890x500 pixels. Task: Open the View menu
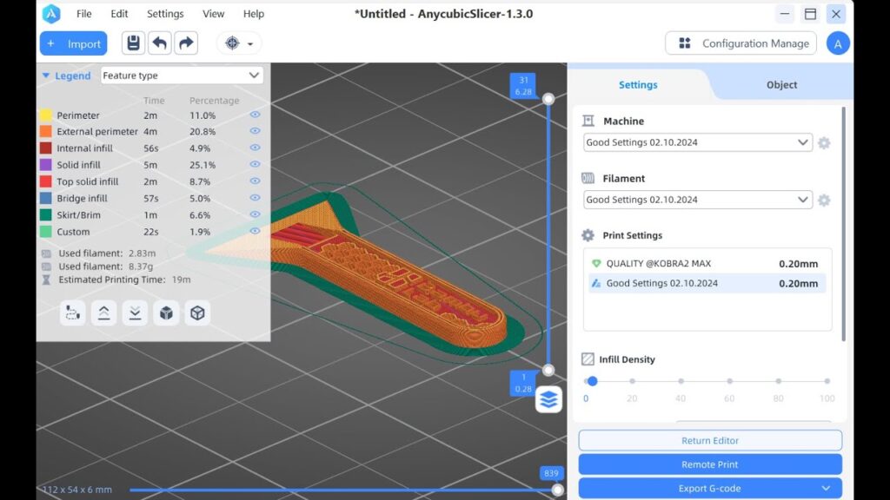click(214, 14)
